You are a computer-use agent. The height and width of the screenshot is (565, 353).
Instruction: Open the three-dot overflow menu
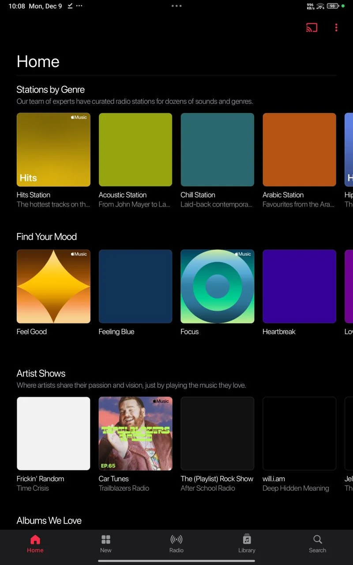tap(336, 28)
